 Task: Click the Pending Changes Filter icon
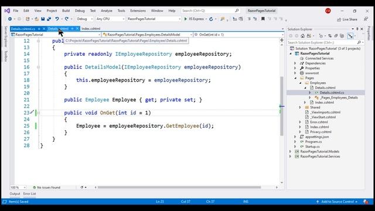coord(321,36)
